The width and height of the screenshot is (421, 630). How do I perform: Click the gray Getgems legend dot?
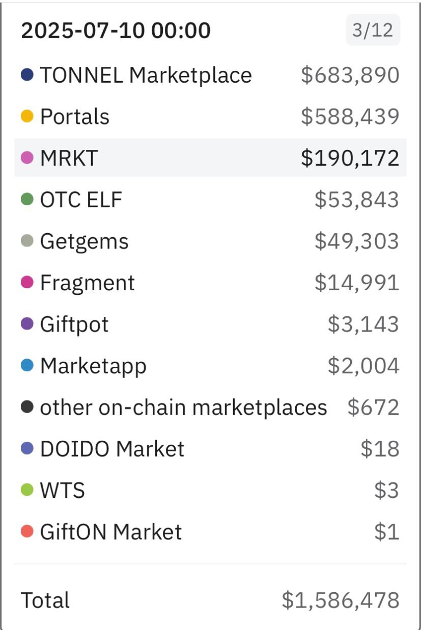(x=27, y=241)
